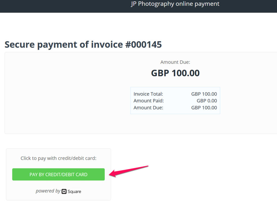Select the 'powered by' text
The width and height of the screenshot is (277, 210).
coord(48,191)
